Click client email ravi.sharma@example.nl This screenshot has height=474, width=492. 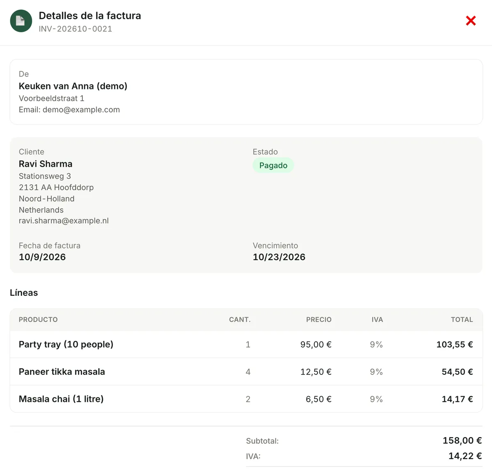pos(64,221)
